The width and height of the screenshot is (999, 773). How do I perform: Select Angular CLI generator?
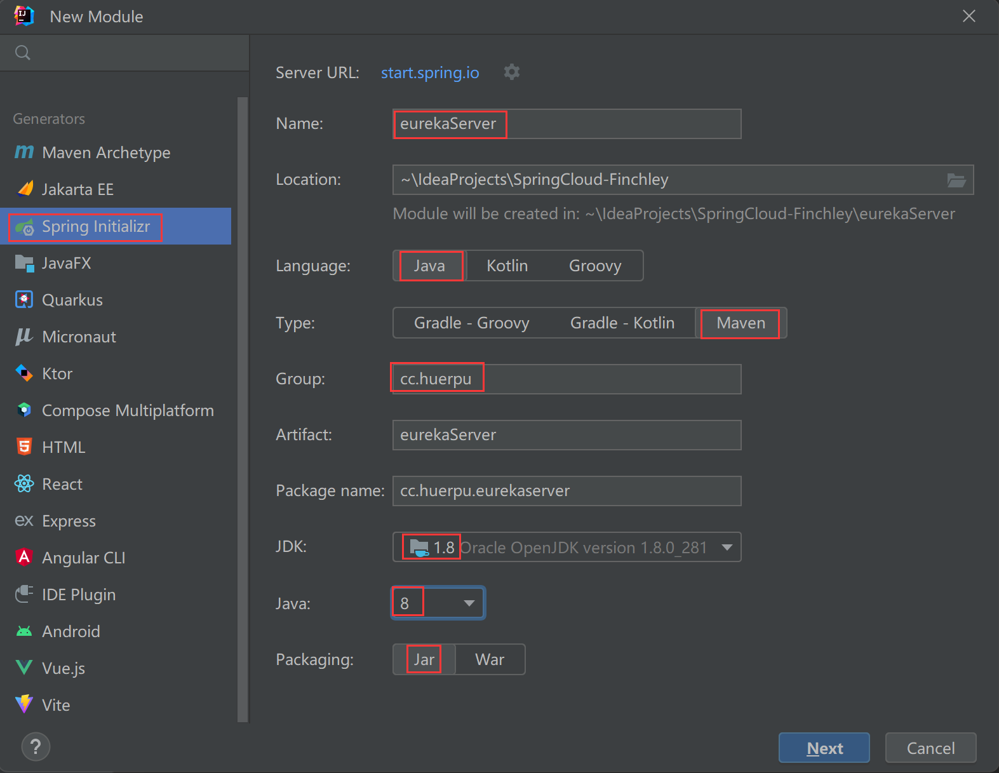tap(116, 558)
